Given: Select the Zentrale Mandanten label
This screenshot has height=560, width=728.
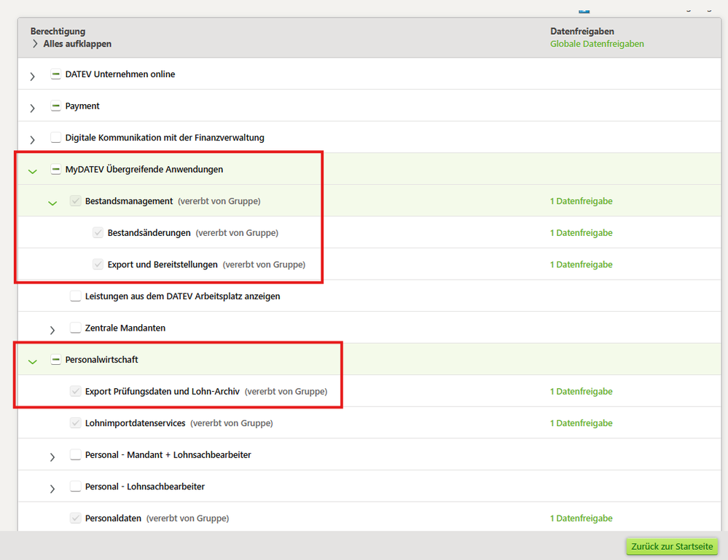Looking at the screenshot, I should [x=125, y=328].
